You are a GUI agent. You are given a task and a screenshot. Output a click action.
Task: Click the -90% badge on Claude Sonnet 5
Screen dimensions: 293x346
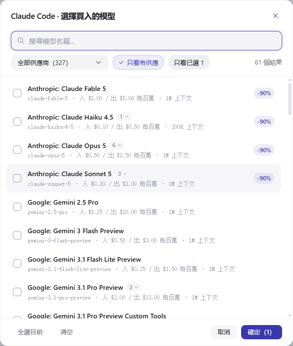[x=264, y=178]
